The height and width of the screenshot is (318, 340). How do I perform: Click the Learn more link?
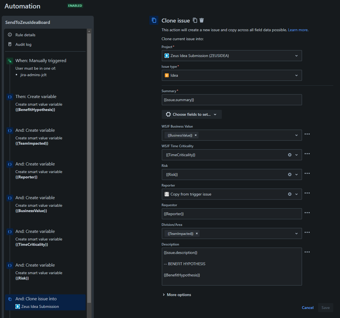tap(298, 30)
